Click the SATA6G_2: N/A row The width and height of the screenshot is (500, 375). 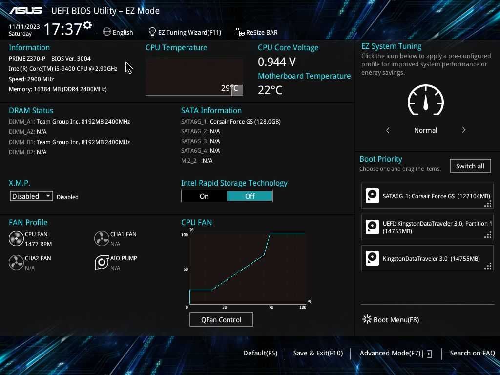[x=200, y=131]
